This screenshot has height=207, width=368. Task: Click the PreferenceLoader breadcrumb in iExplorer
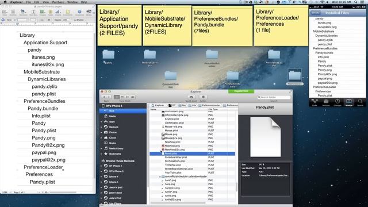point(209,105)
